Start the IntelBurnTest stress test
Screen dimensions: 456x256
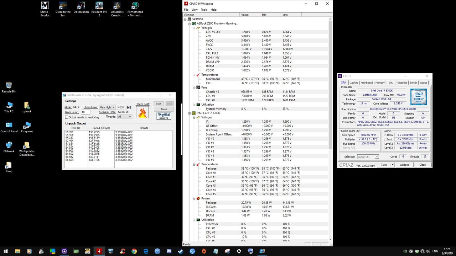coord(159,104)
